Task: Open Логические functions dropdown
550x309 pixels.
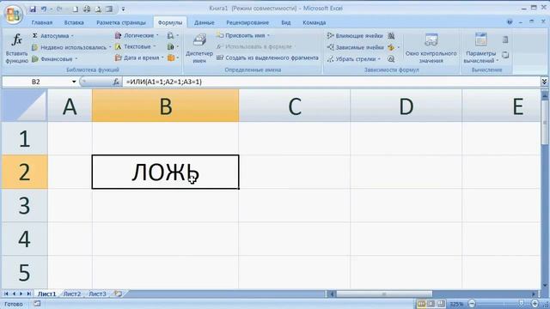Action: (x=137, y=35)
